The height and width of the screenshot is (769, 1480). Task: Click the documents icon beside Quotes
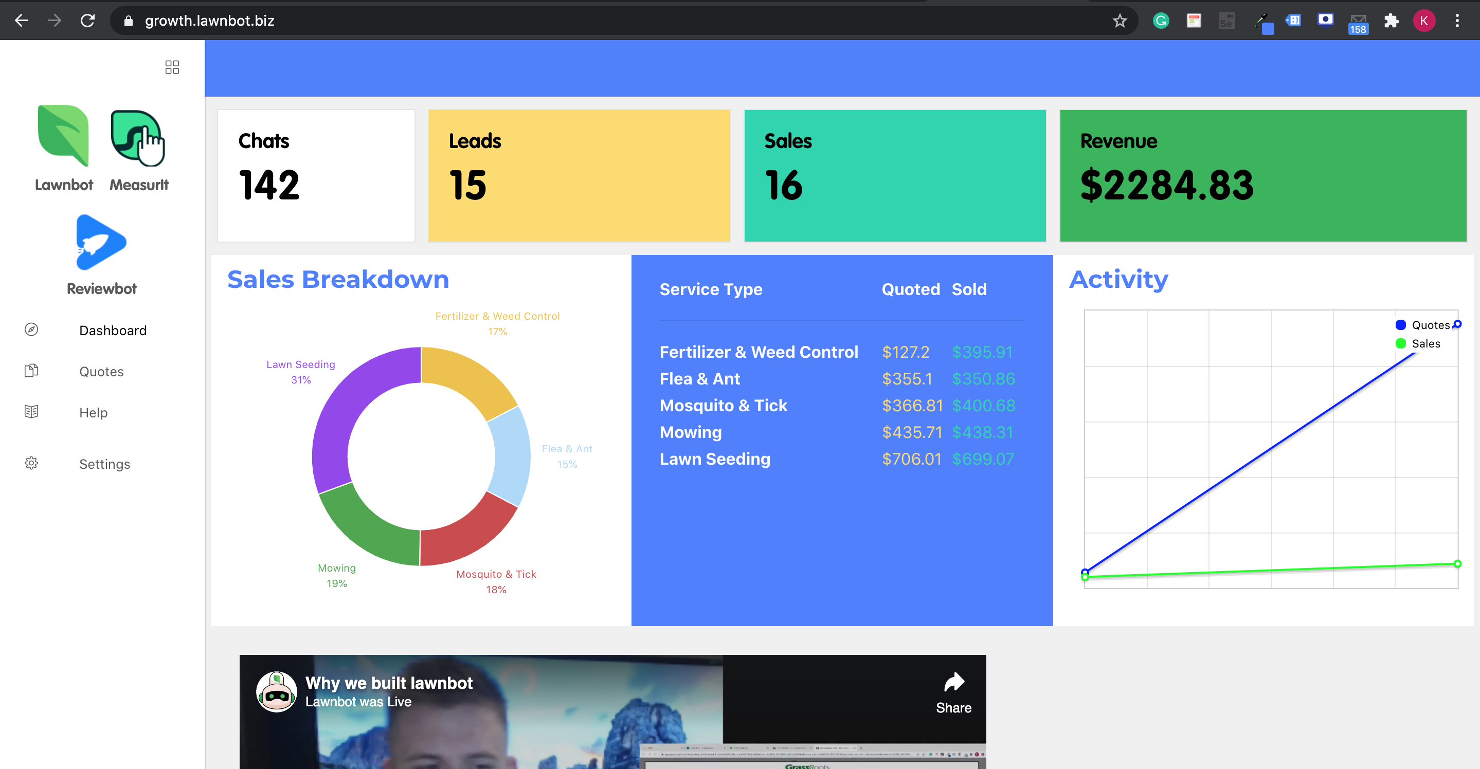[31, 371]
